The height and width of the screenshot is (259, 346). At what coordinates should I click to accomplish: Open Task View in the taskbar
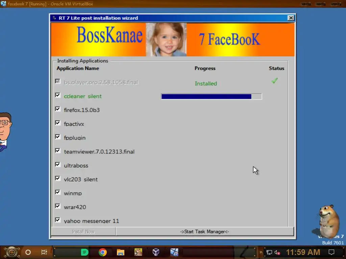pyautogui.click(x=44, y=252)
